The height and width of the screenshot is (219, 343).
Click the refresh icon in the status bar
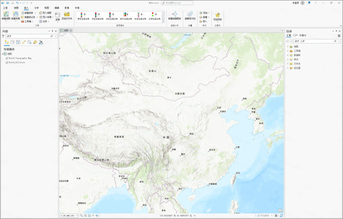[x=282, y=216]
